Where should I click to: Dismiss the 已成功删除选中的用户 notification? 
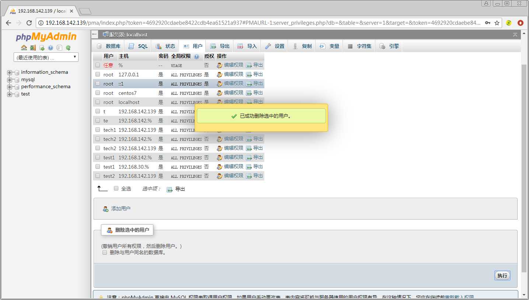tap(261, 116)
